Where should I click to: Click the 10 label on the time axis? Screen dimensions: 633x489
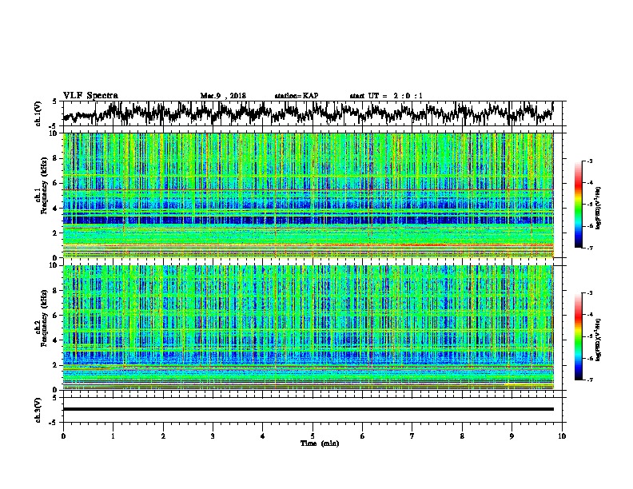tap(562, 436)
